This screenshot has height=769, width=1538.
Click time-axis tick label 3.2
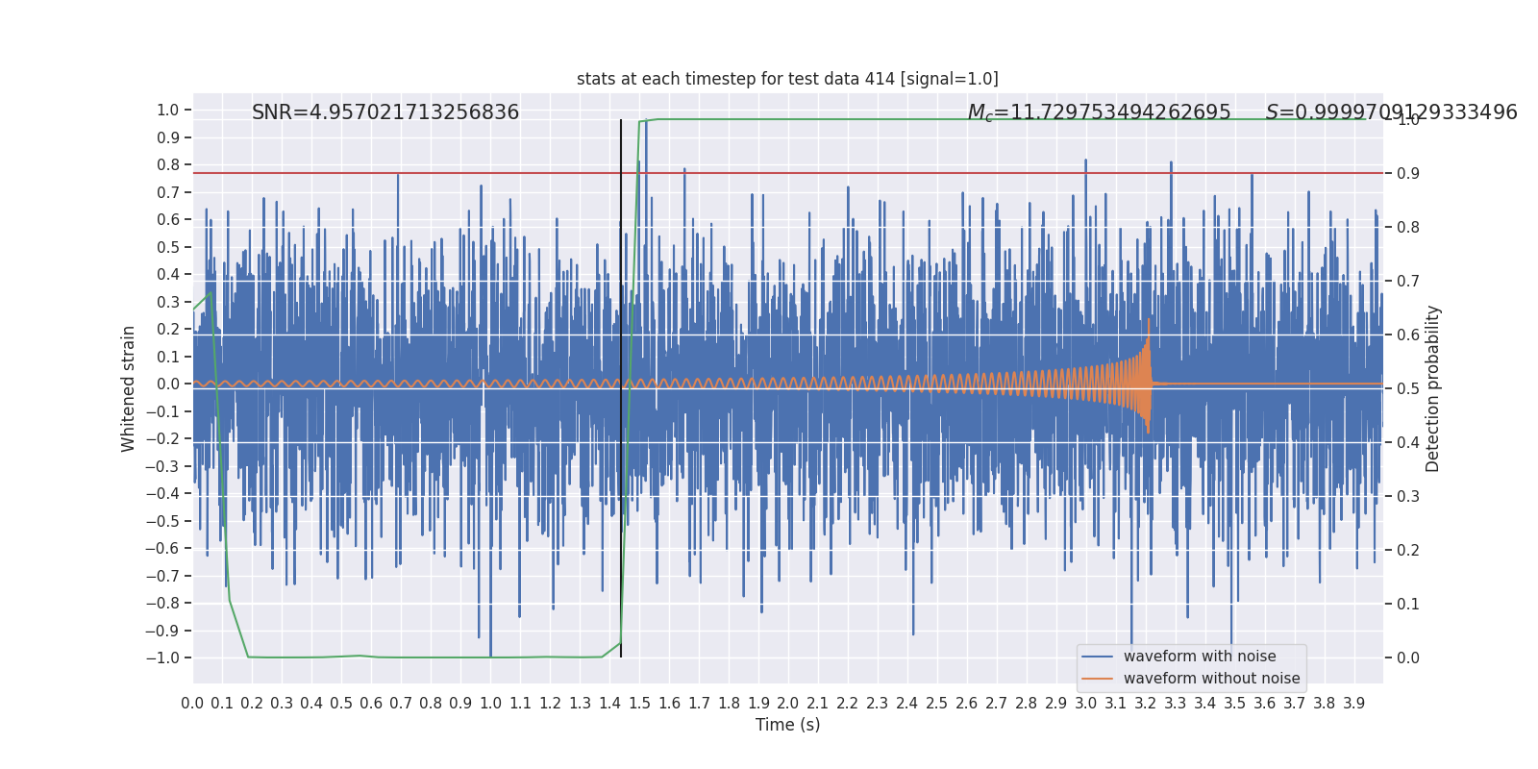pyautogui.click(x=1146, y=704)
